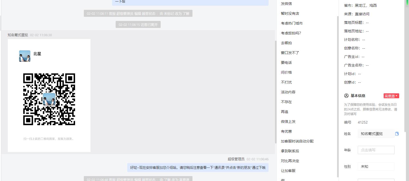Click the 24点 info notice text

tap(370, 109)
